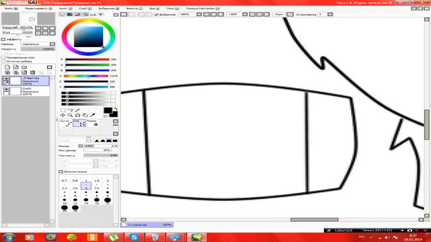The image size is (431, 242).
Task: Select the magic wand tool
Action: pyautogui.click(x=78, y=110)
